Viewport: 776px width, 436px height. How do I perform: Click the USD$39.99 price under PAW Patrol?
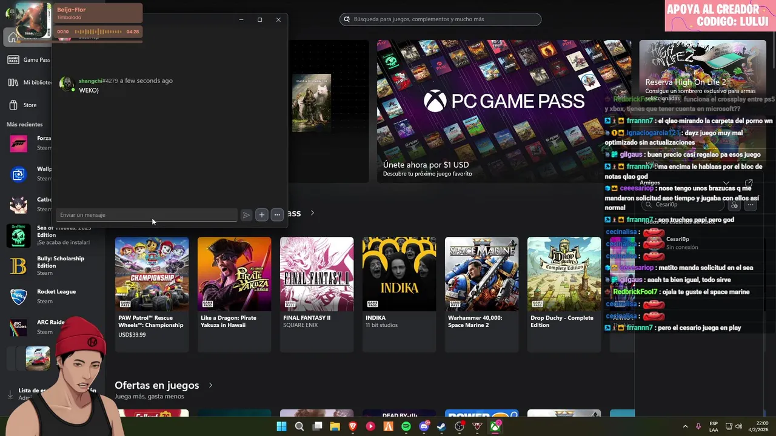tap(132, 335)
